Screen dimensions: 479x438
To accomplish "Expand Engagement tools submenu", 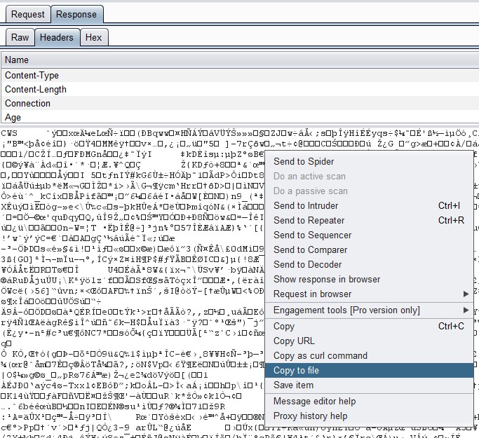I will (x=369, y=310).
